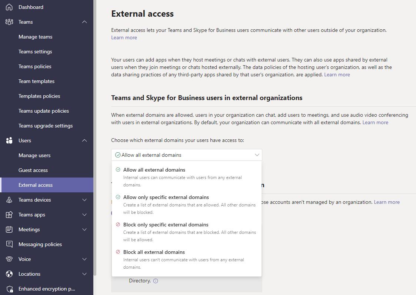Screen dimensions: 416x295
Task: Open Messaging policies label
Action: click(x=40, y=244)
